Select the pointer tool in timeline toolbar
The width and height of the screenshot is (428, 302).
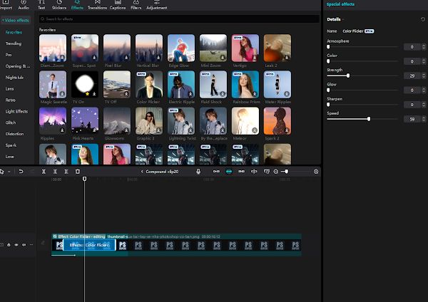click(2, 172)
